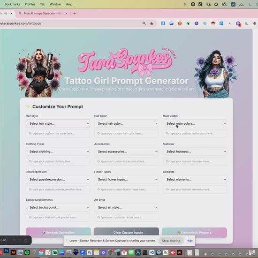Open a new browser tab with plus icon
The height and width of the screenshot is (258, 258).
pyautogui.click(x=75, y=14)
